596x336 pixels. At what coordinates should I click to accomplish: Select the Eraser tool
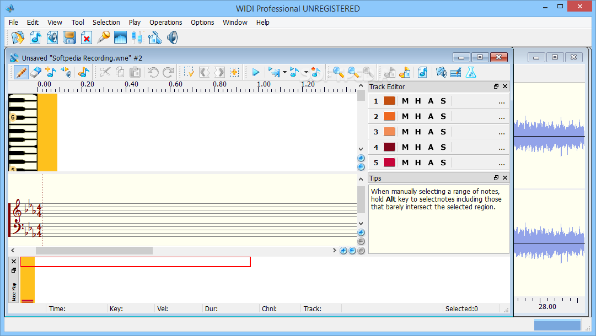36,72
